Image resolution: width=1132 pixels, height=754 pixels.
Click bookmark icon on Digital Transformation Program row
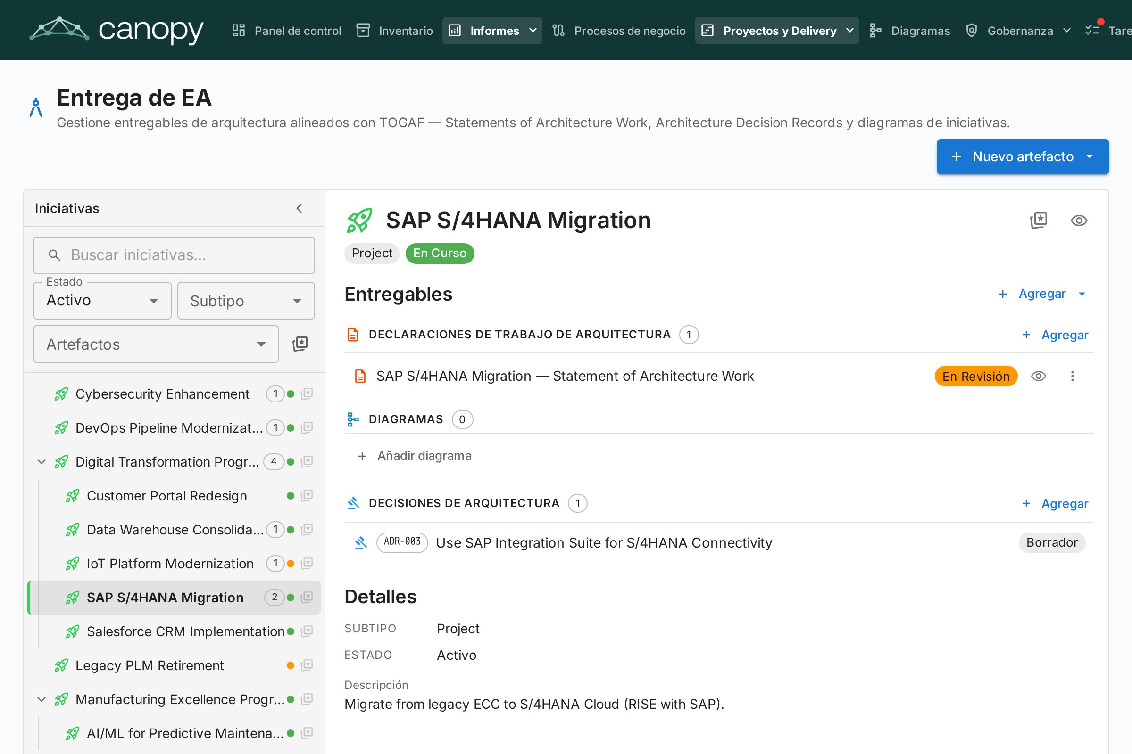coord(307,462)
